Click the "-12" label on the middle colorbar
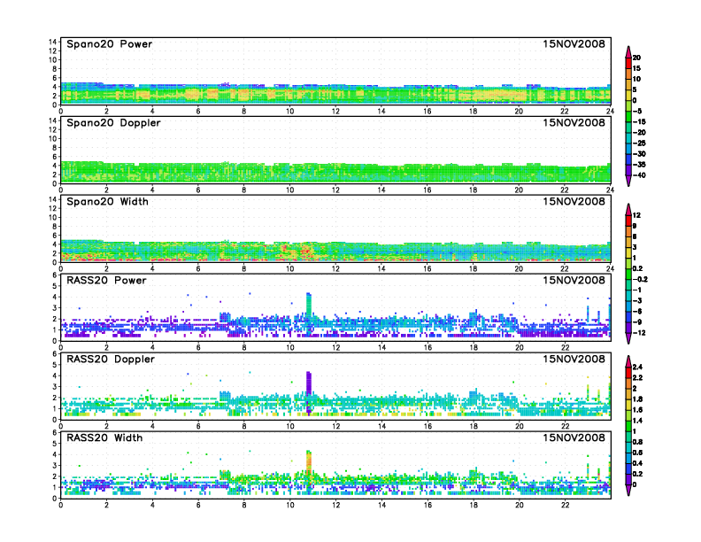Viewport: 701px width, 542px height. [x=639, y=333]
